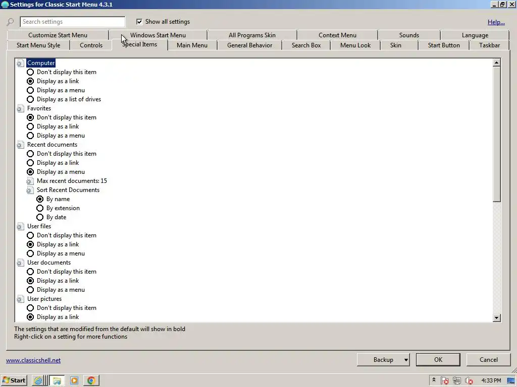Click the Show desktop icon in tray
Viewport: 517px width, 387px height.
(511, 381)
